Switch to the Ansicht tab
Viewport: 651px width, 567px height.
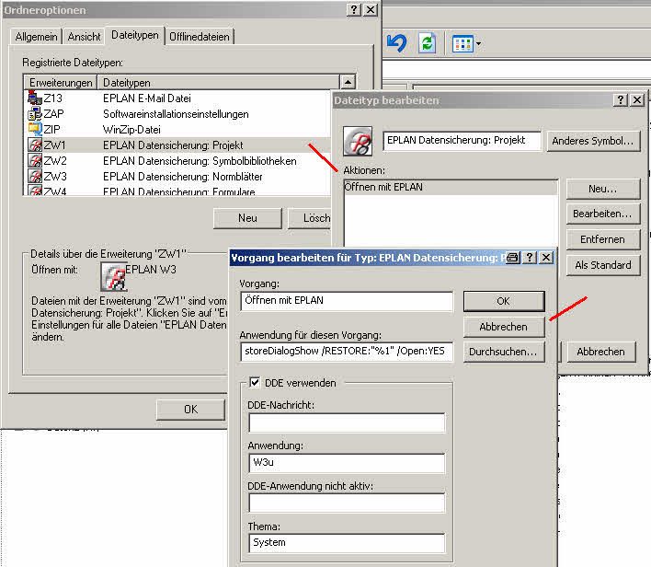(x=84, y=37)
